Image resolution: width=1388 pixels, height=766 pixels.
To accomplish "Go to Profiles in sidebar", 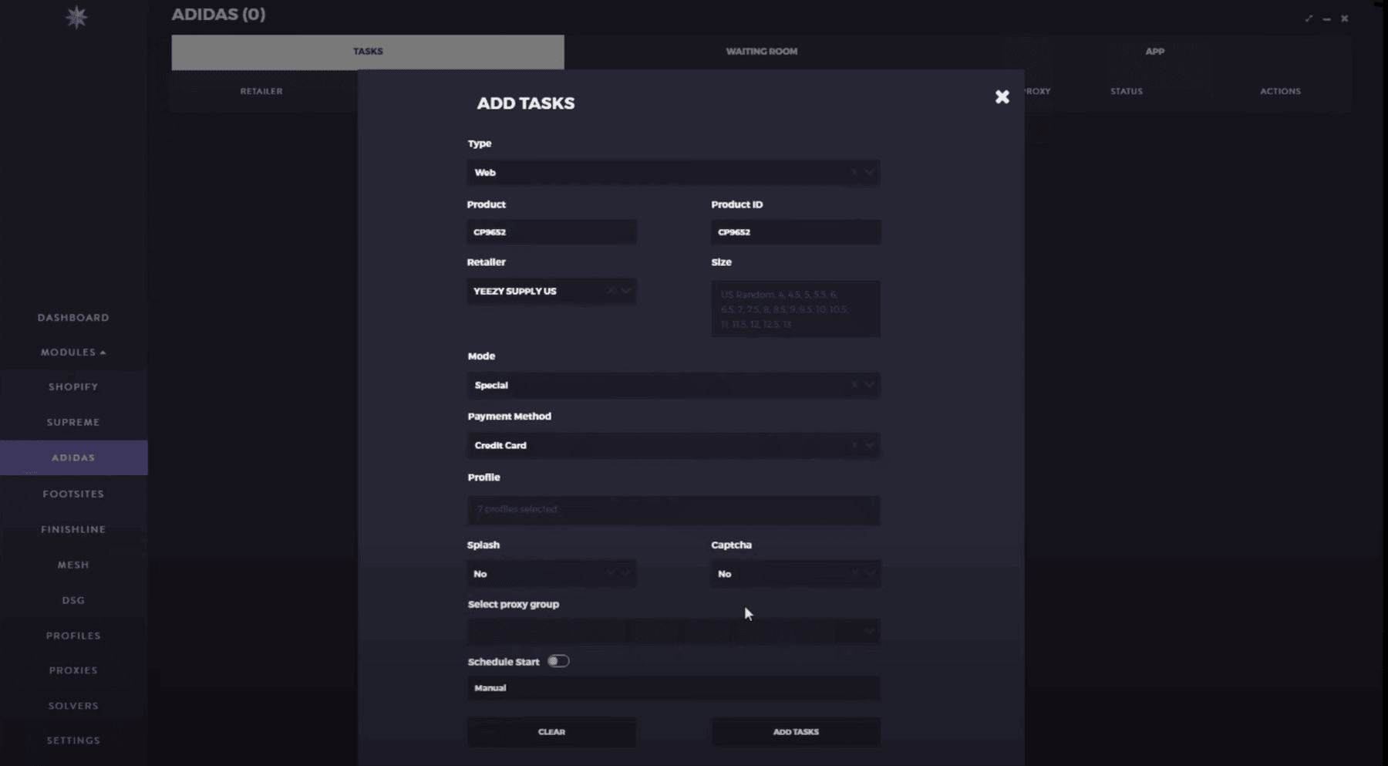I will [x=73, y=636].
